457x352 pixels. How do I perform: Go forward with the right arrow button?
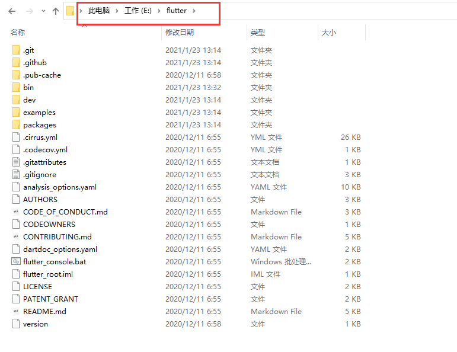(30, 11)
